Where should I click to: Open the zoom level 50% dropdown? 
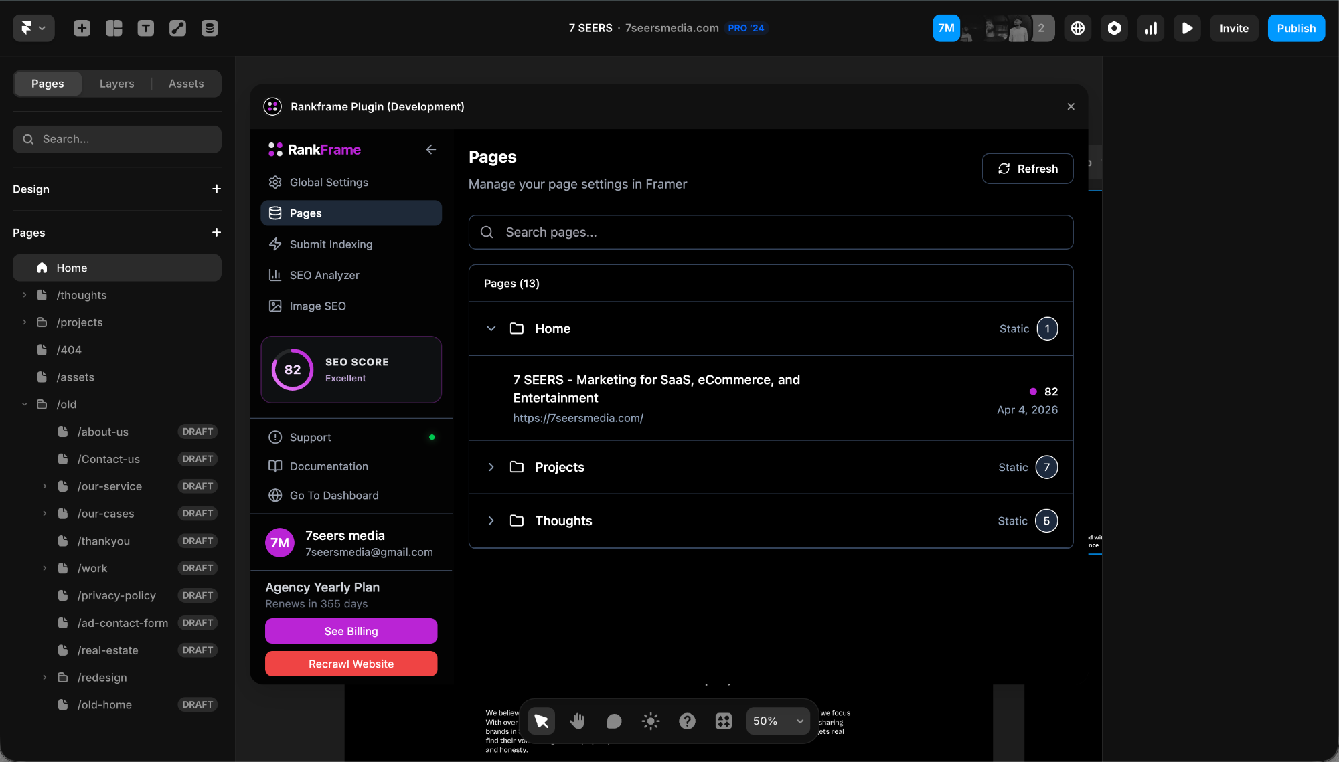coord(777,721)
